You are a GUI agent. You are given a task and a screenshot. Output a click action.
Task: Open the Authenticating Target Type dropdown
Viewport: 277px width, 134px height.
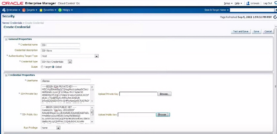click(96, 56)
